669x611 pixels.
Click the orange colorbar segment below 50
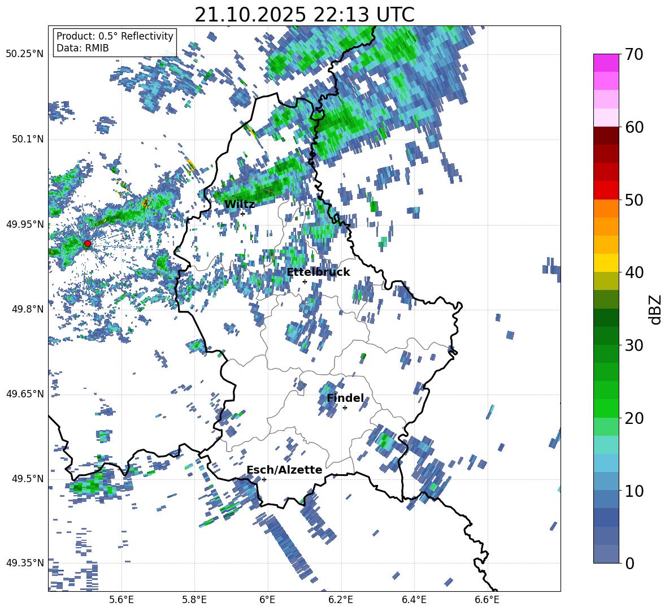click(606, 208)
